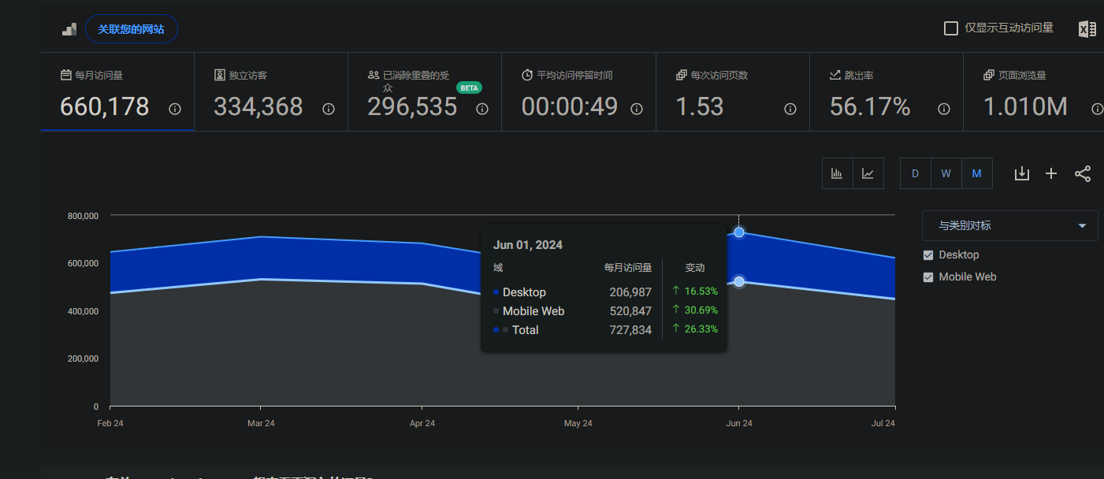1104x479 pixels.
Task: Select the M monthly granularity tab
Action: click(x=976, y=173)
